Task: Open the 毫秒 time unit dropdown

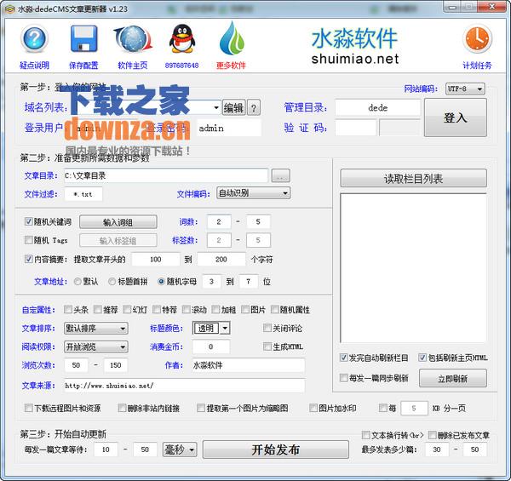Action: [180, 450]
